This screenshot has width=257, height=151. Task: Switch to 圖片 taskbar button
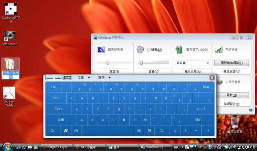[122, 147]
